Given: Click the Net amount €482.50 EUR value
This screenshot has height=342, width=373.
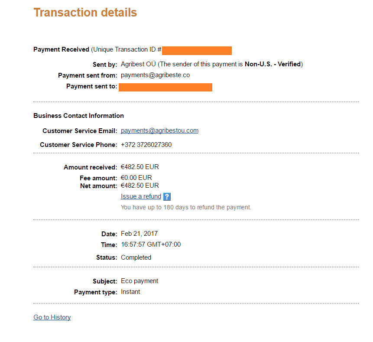Looking at the screenshot, I should pyautogui.click(x=140, y=186).
